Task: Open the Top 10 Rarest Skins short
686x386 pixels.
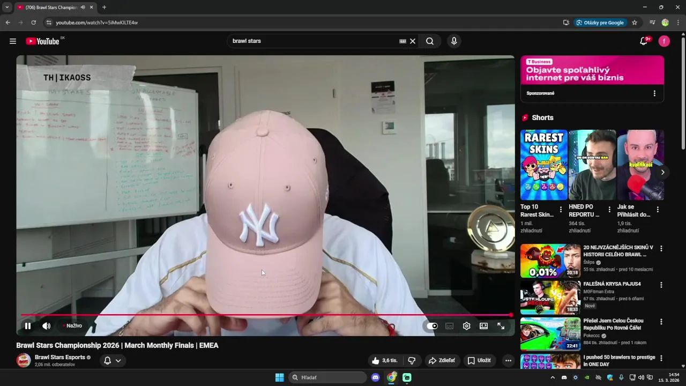Action: pos(543,165)
